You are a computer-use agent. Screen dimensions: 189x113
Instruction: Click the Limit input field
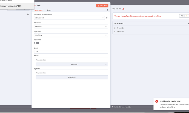(x=71, y=52)
